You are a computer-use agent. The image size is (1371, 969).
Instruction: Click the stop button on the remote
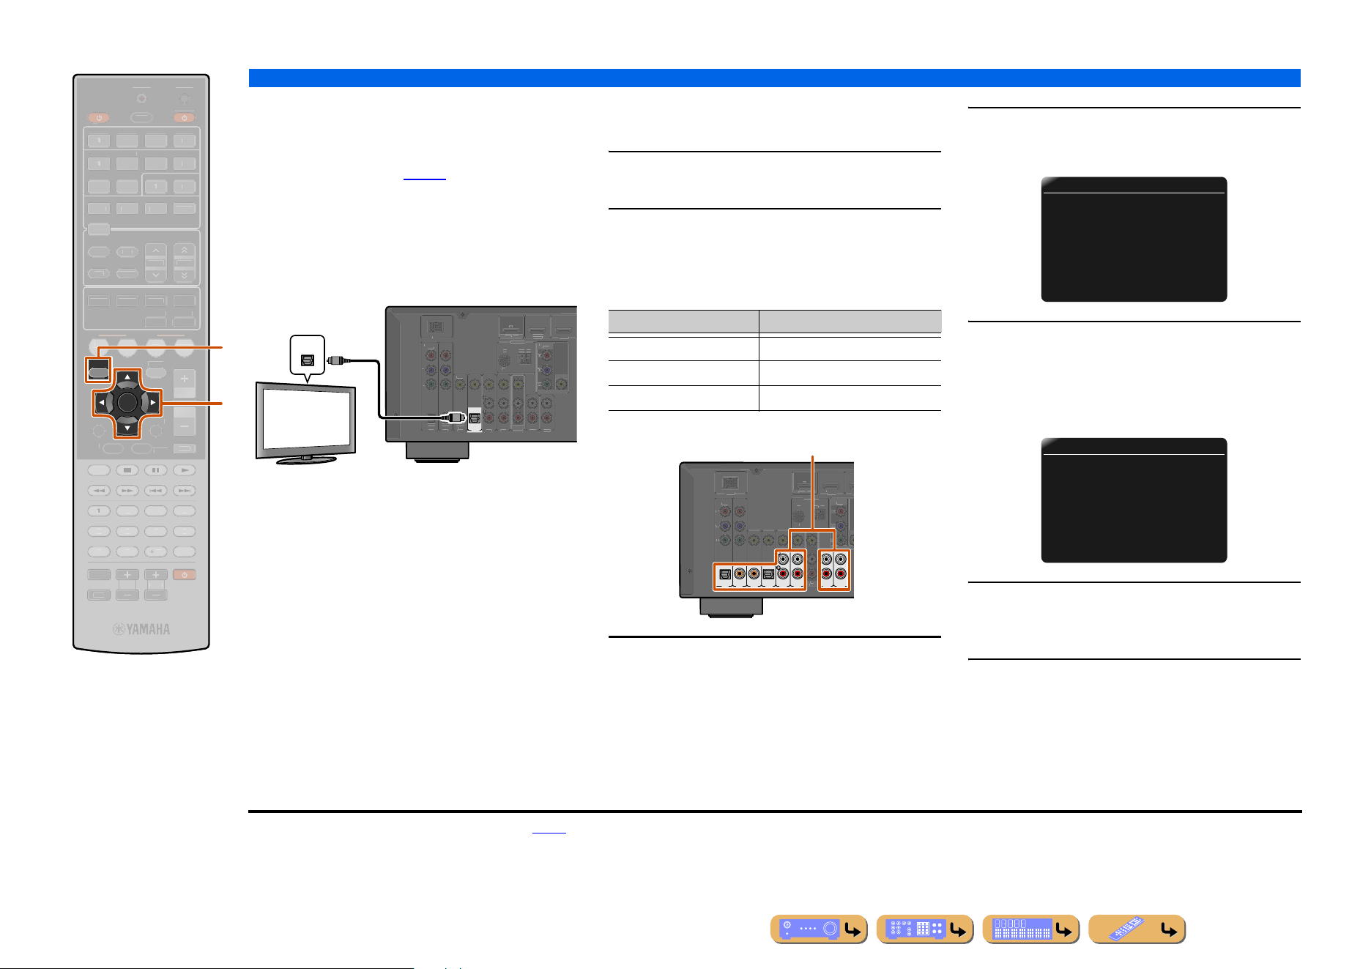[x=127, y=470]
